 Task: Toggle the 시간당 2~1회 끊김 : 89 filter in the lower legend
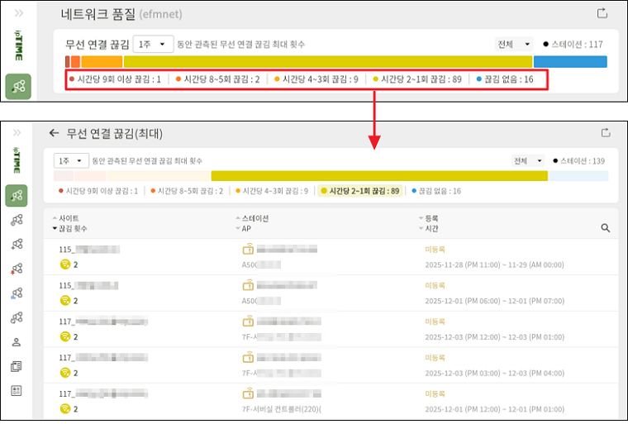[x=359, y=191]
